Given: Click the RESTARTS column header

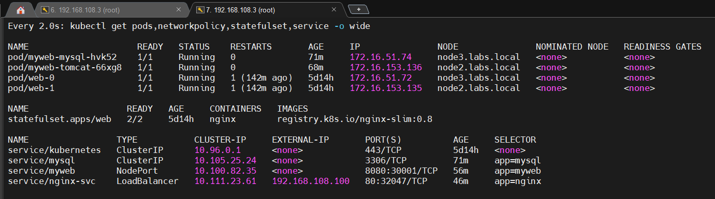Looking at the screenshot, I should click(x=251, y=47).
